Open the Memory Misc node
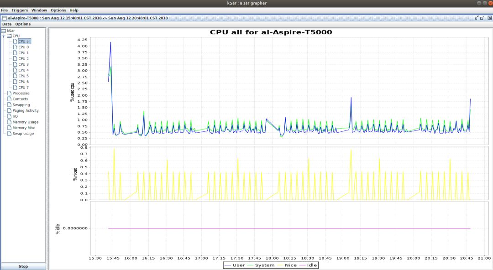Image resolution: width=493 pixels, height=270 pixels. point(24,128)
